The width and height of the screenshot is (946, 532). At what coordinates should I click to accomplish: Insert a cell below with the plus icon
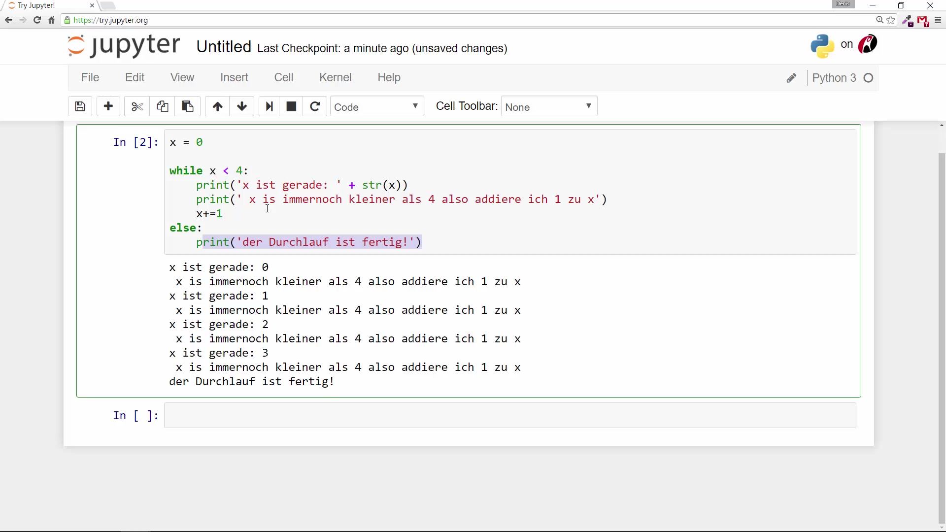tap(108, 106)
